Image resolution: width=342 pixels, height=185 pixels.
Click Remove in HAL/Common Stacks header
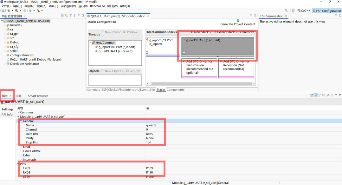coord(247,32)
